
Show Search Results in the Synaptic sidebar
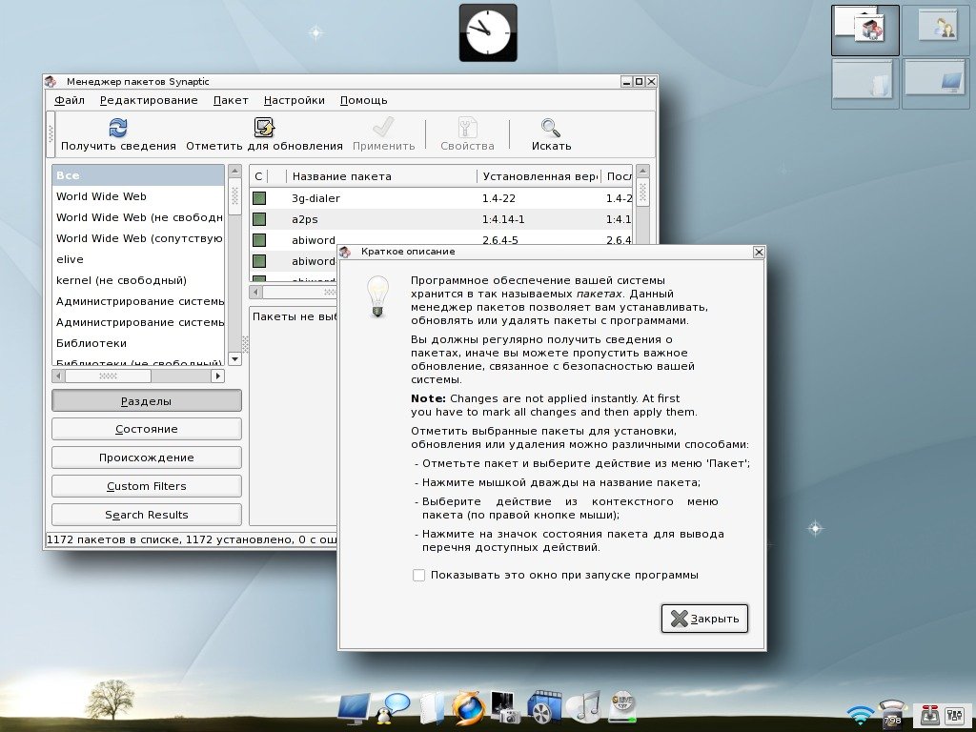tap(146, 515)
